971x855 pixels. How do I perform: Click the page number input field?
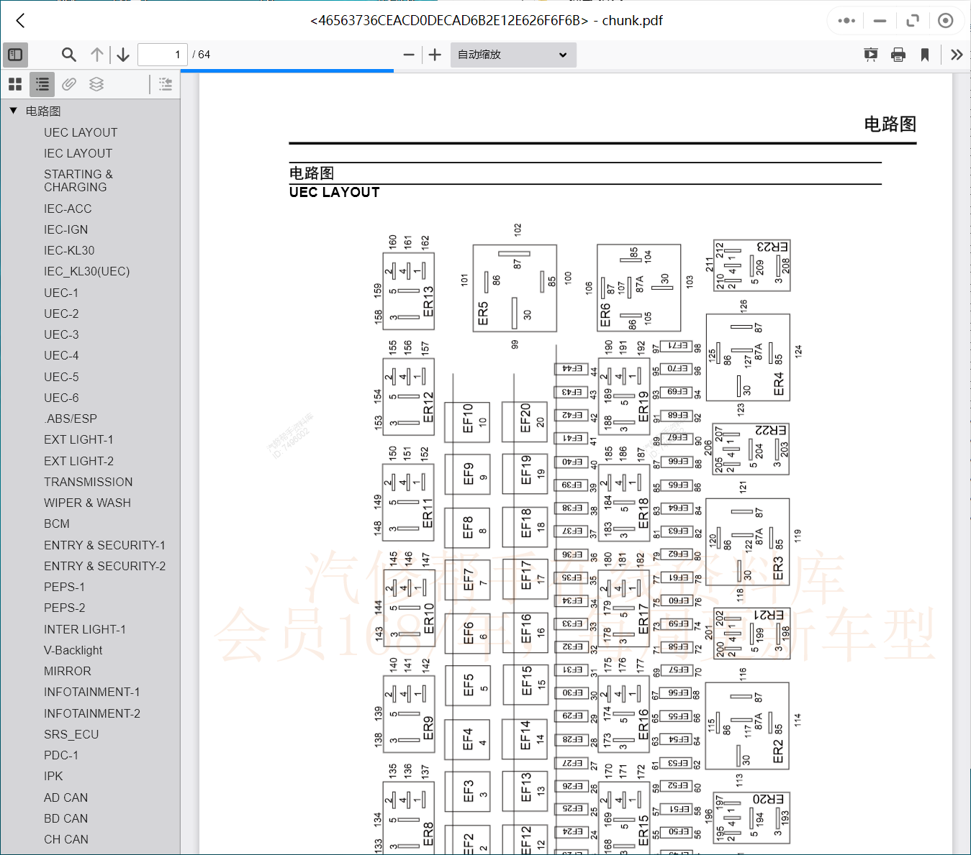click(x=162, y=54)
